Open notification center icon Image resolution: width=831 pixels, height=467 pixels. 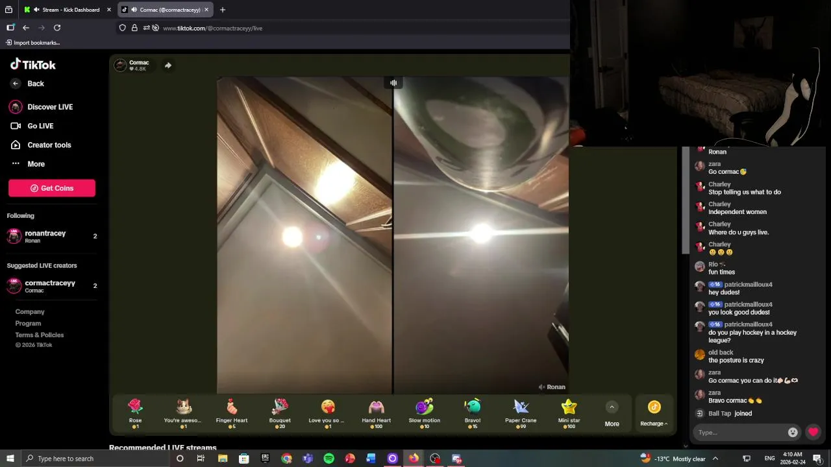817,459
